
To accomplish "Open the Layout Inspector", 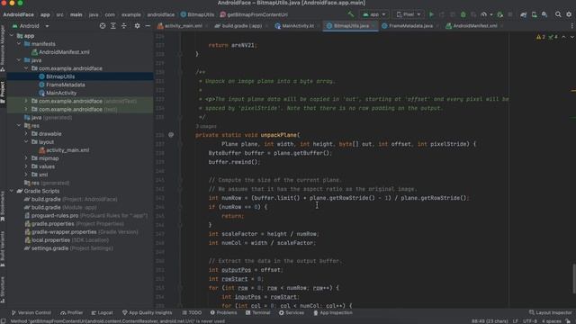I will click(x=550, y=312).
